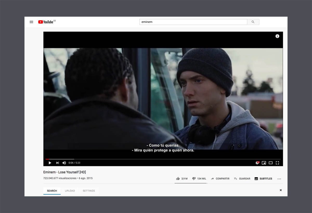Share the video via Compartir
The height and width of the screenshot is (213, 312).
point(220,179)
